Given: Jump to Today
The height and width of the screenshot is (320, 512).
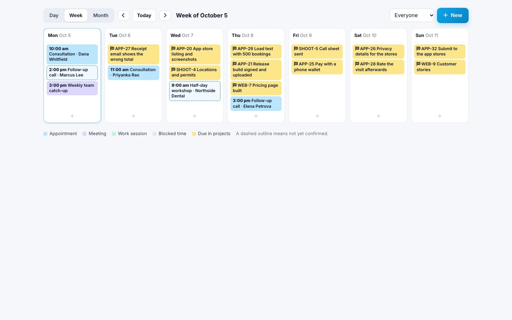Looking at the screenshot, I should (144, 15).
